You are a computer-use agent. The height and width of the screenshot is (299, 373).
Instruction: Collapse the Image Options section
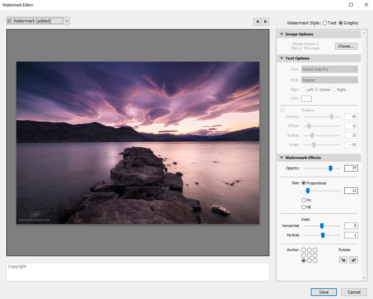pos(282,34)
